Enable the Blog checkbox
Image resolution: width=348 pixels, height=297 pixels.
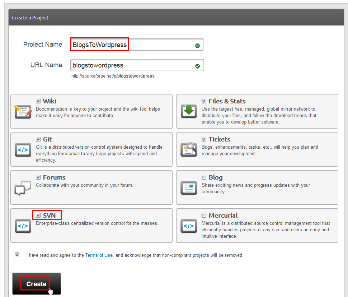(204, 177)
